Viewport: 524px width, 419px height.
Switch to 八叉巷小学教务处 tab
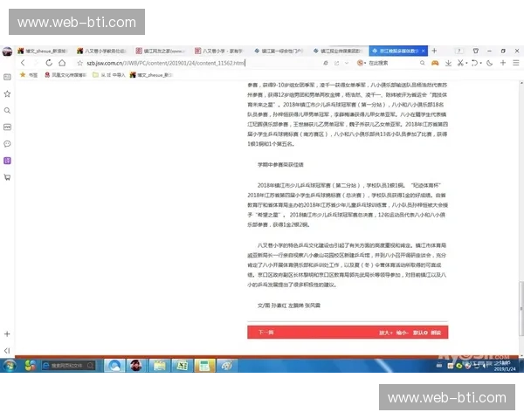tap(102, 51)
